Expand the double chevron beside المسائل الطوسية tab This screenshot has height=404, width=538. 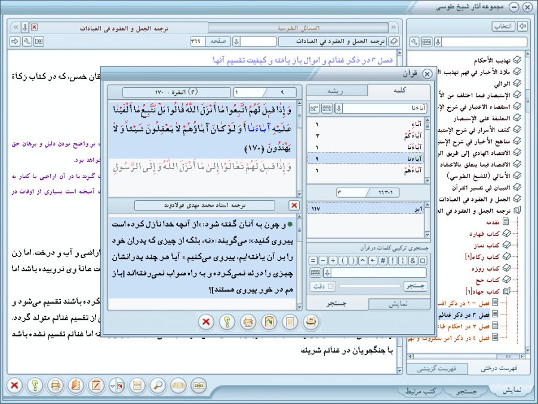(x=393, y=27)
